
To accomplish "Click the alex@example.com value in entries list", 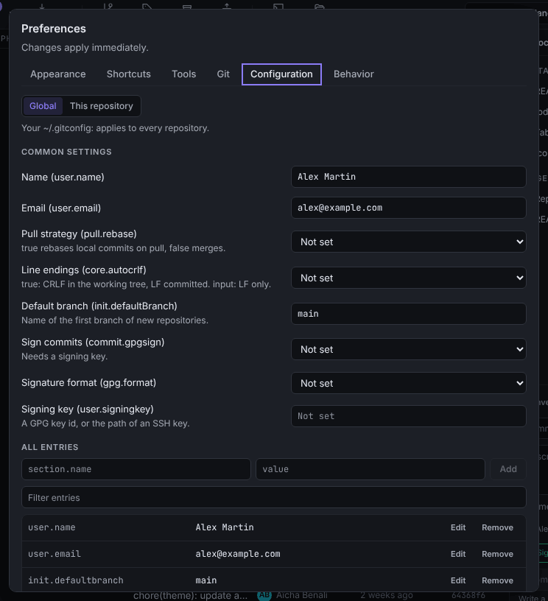I will pos(238,554).
